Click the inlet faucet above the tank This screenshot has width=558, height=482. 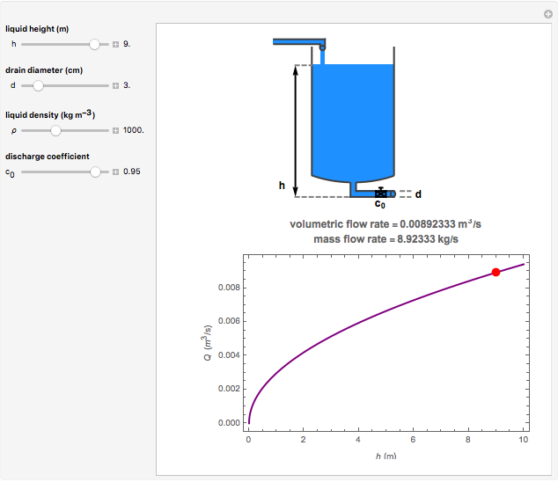299,41
